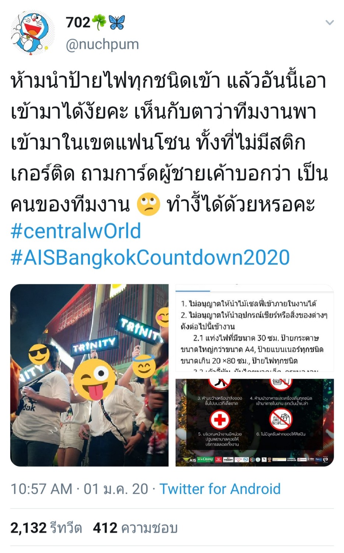Screen dimensions: 344x553
Task: Click the red cross first-aid icon in poster
Action: (x=220, y=419)
